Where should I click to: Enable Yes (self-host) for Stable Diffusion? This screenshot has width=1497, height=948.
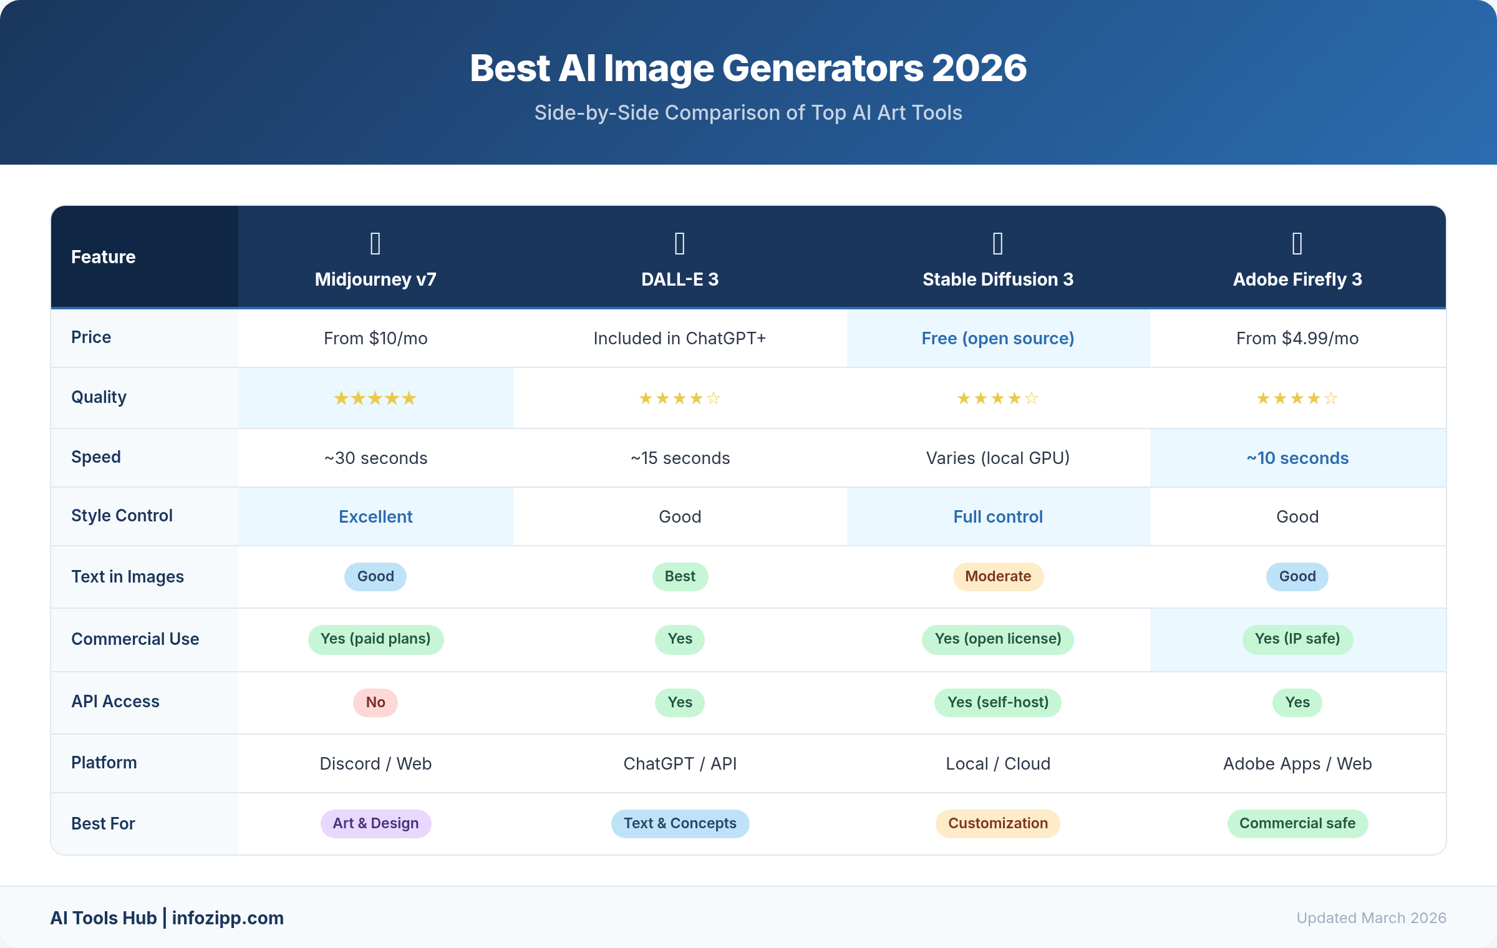click(997, 702)
